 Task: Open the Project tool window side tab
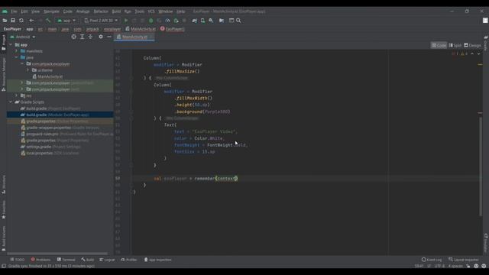point(4,43)
